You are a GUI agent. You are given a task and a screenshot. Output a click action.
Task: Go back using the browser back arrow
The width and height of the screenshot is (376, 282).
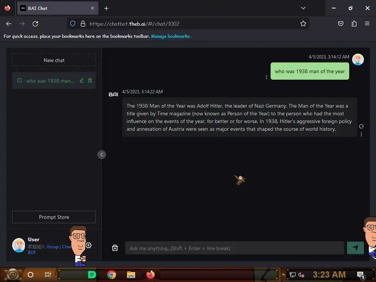[x=9, y=24]
